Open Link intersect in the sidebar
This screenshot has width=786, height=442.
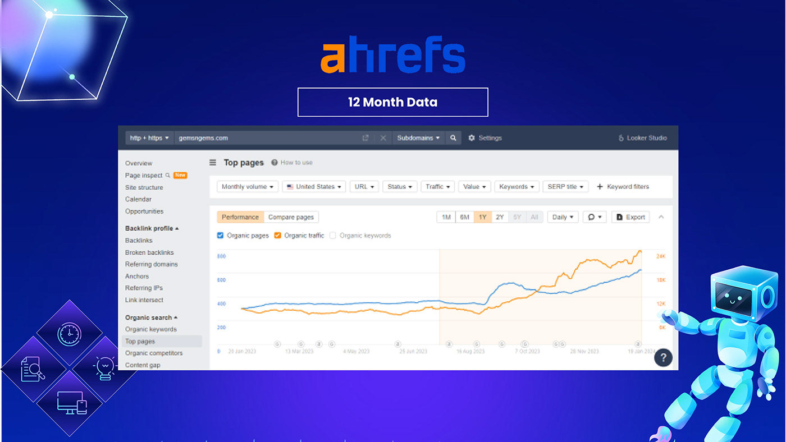click(144, 300)
